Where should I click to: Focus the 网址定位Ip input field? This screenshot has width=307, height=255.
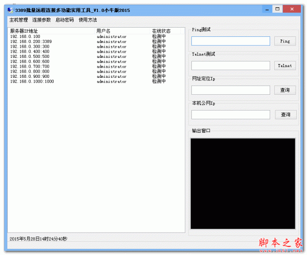pyautogui.click(x=231, y=90)
